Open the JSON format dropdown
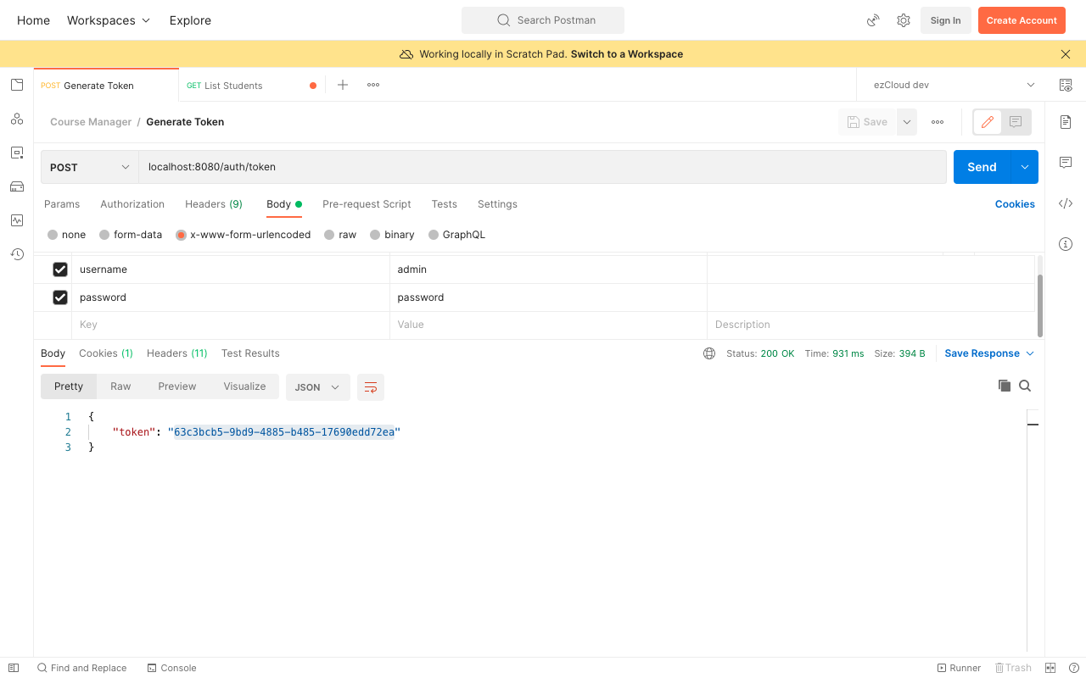Image resolution: width=1086 pixels, height=678 pixels. tap(316, 387)
